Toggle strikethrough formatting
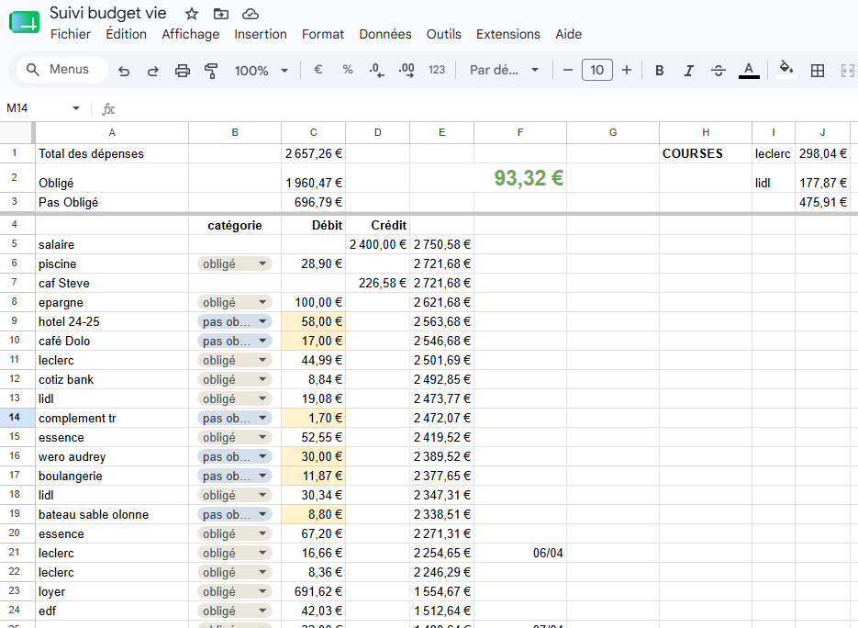The height and width of the screenshot is (628, 858). [x=719, y=70]
